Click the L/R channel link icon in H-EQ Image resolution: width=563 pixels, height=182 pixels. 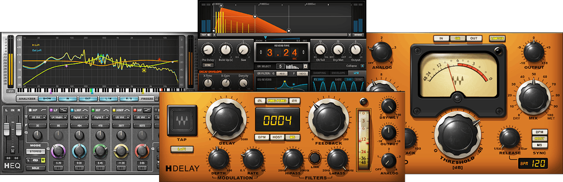35,160
